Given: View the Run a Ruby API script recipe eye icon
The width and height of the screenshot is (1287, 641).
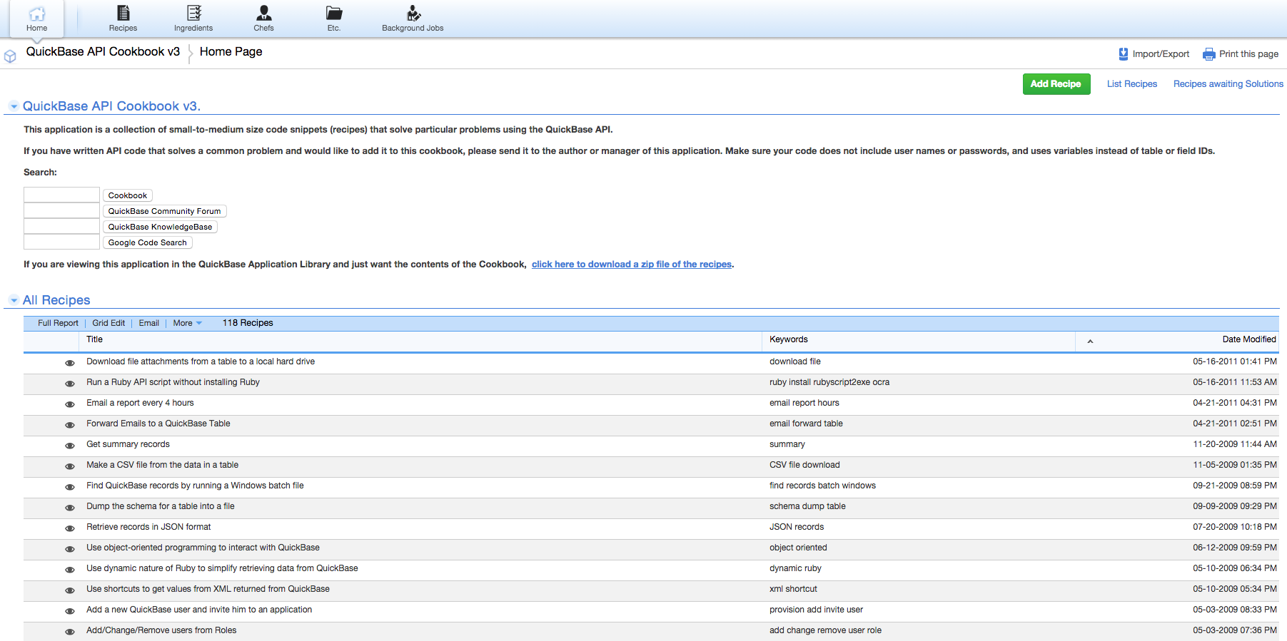Looking at the screenshot, I should (x=70, y=384).
